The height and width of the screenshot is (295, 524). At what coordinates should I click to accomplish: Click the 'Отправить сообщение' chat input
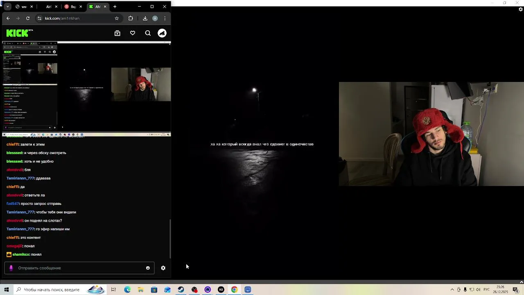(79, 268)
